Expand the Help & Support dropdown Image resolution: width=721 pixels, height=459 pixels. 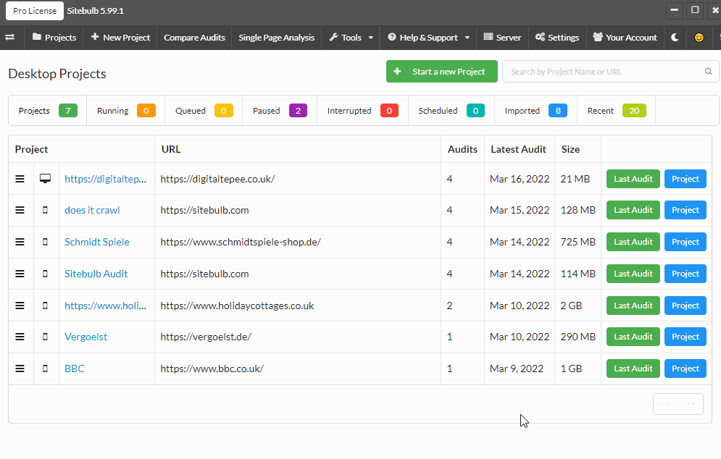click(x=428, y=38)
